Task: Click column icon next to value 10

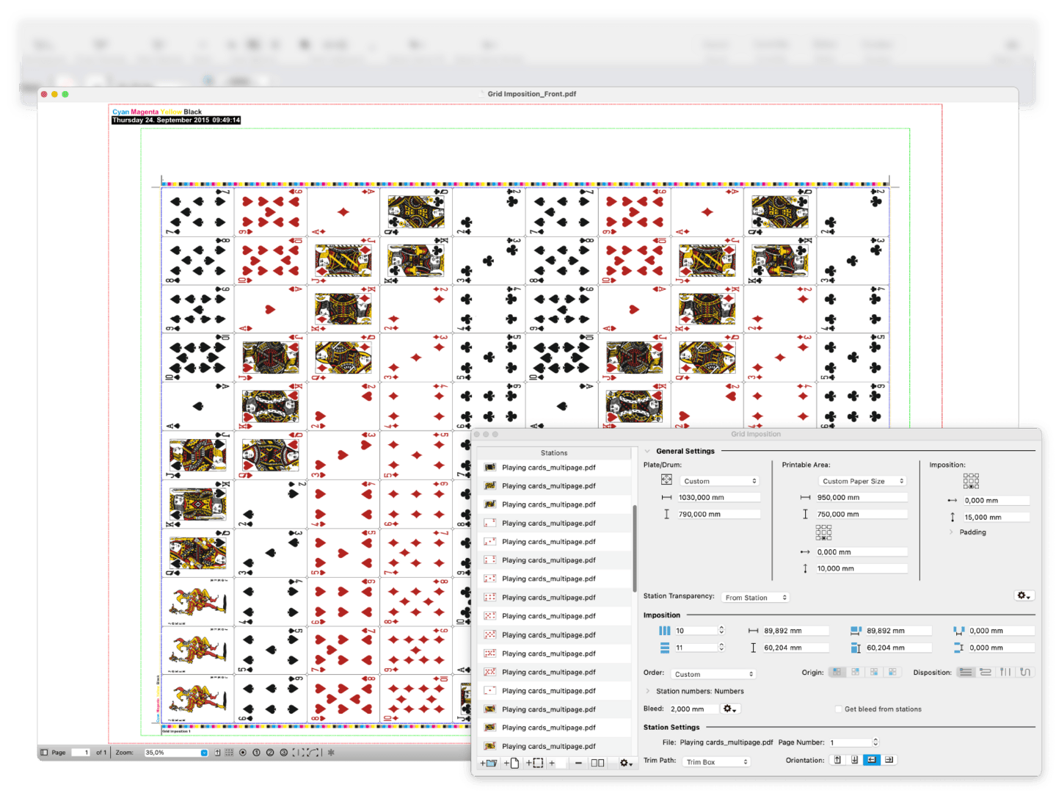Action: [664, 630]
